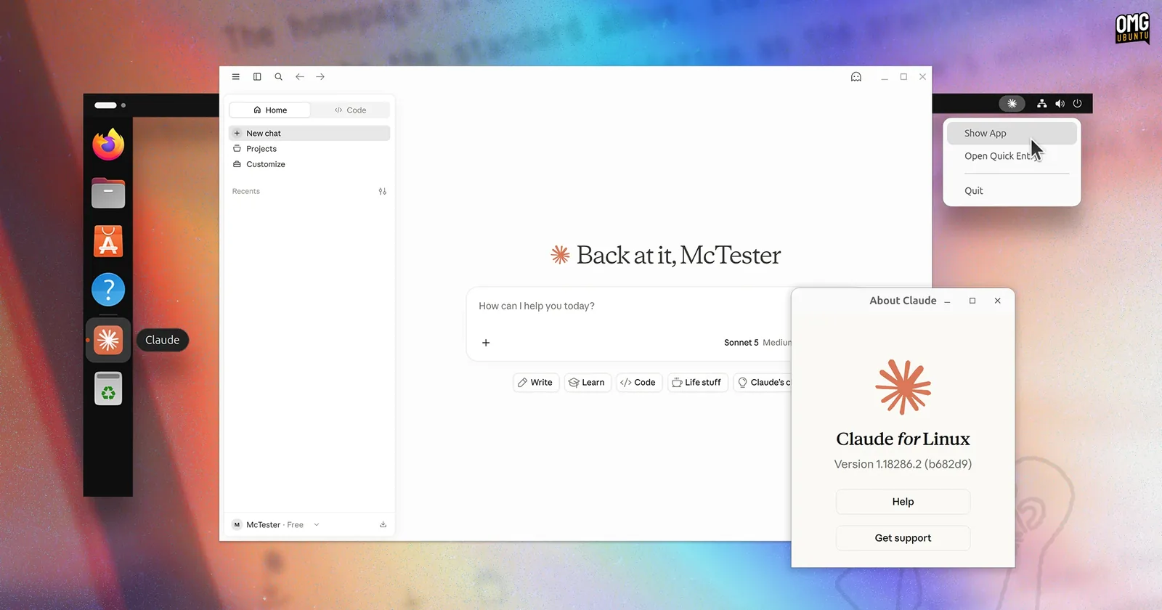Open search with magnifier icon
Viewport: 1162px width, 610px height.
click(x=278, y=76)
